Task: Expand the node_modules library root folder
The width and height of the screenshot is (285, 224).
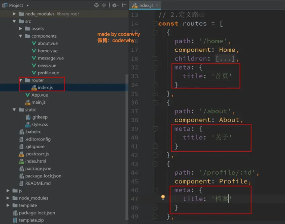Action: [x=14, y=14]
